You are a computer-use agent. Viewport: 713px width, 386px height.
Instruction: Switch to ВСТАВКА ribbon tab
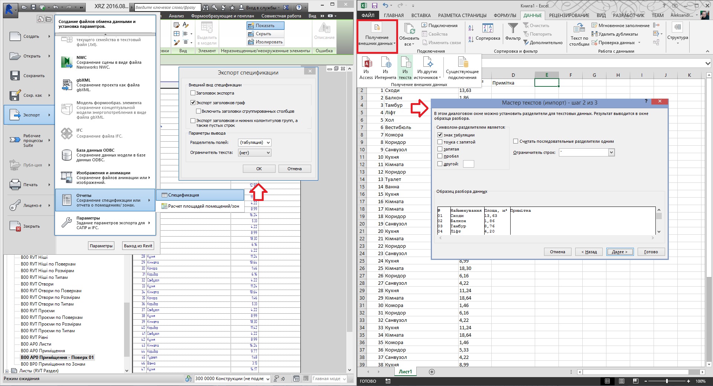coord(421,16)
